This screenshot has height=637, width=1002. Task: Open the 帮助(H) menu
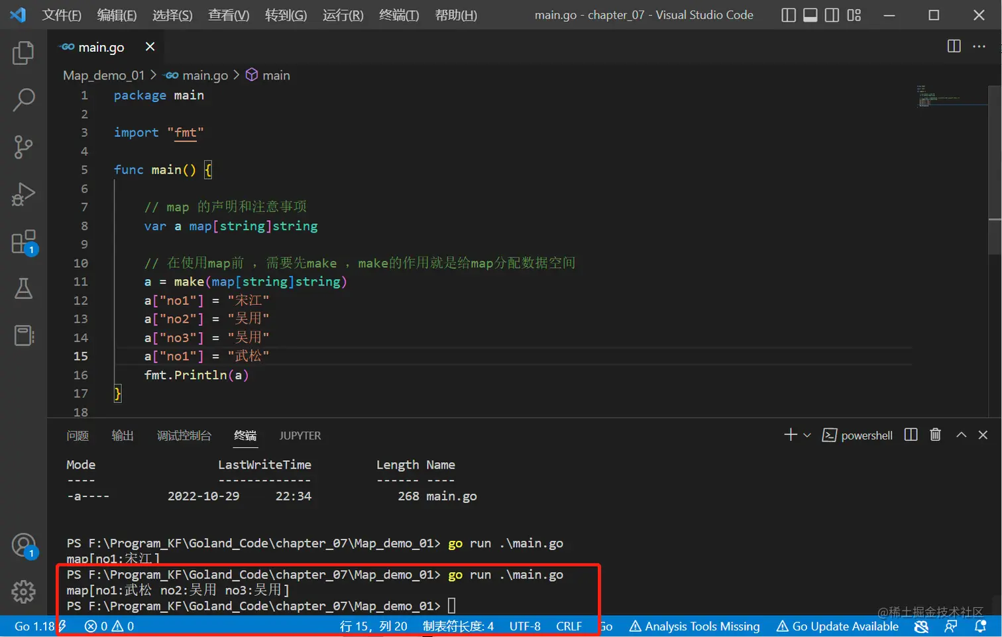click(x=456, y=15)
